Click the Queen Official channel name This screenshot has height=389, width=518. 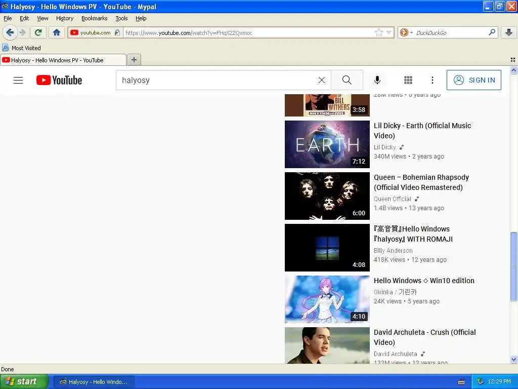coord(393,199)
